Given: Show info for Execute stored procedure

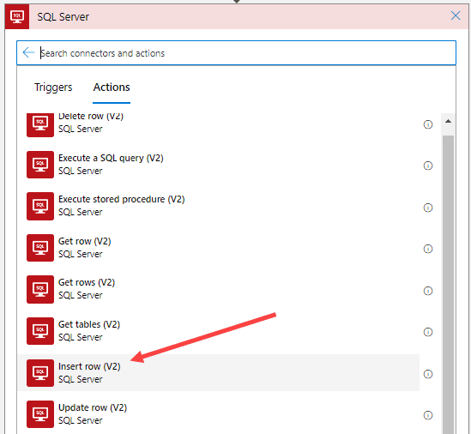Looking at the screenshot, I should (x=428, y=208).
